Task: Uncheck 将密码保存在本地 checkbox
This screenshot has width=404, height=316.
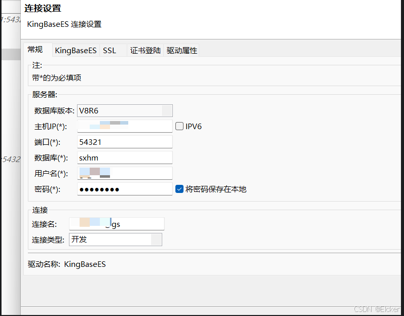Action: (x=179, y=189)
